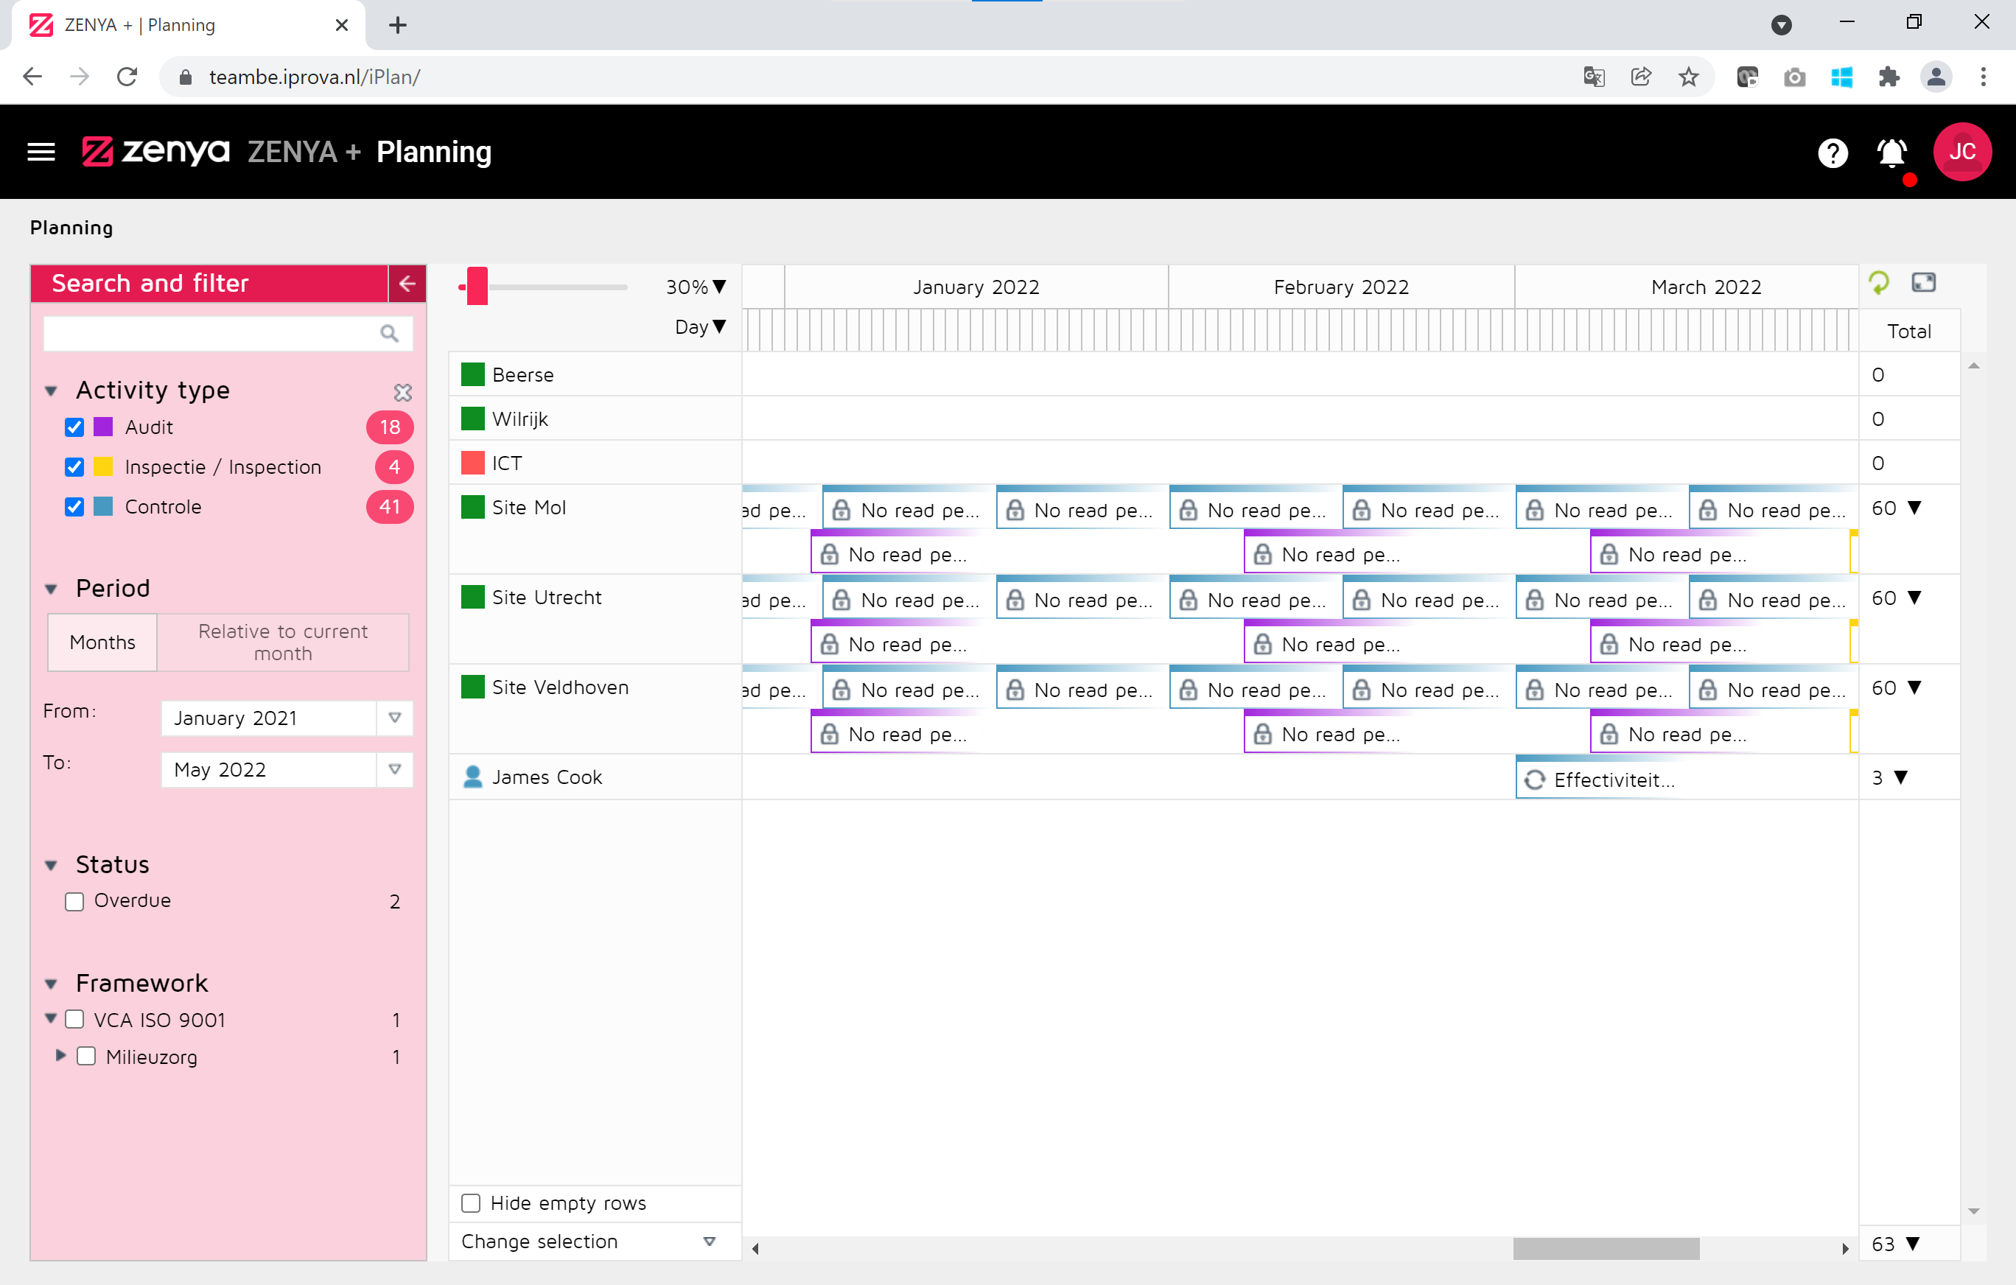Enable the Overdue status filter
This screenshot has height=1285, width=2016.
(x=74, y=901)
